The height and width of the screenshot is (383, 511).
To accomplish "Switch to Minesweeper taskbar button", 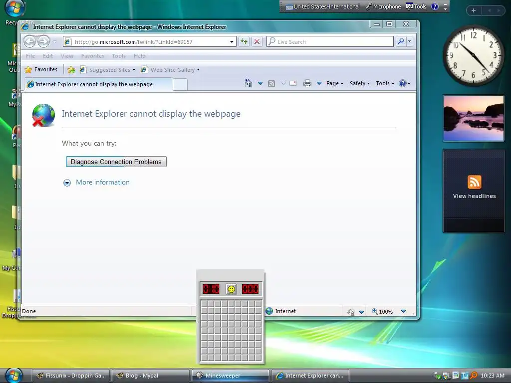I will pos(230,376).
